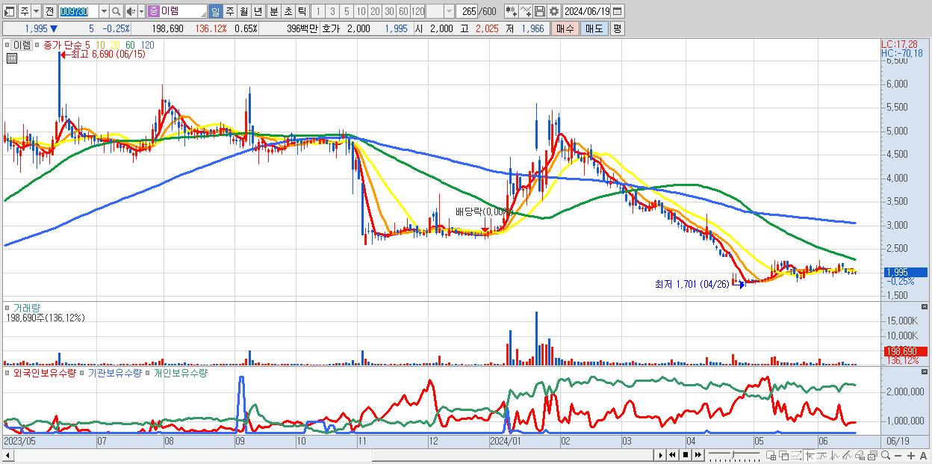Switch to the 초 second chart period

tap(288, 11)
